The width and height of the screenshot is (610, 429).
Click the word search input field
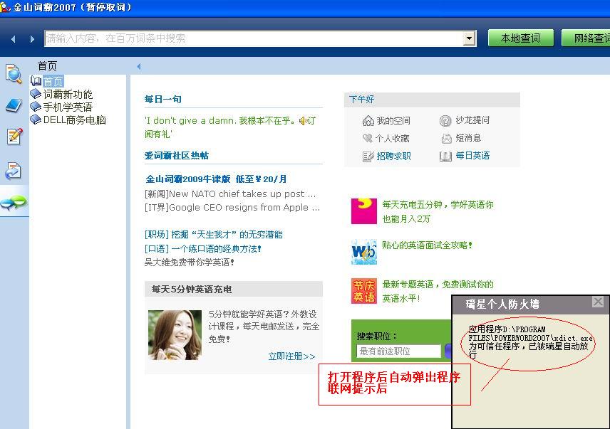254,38
